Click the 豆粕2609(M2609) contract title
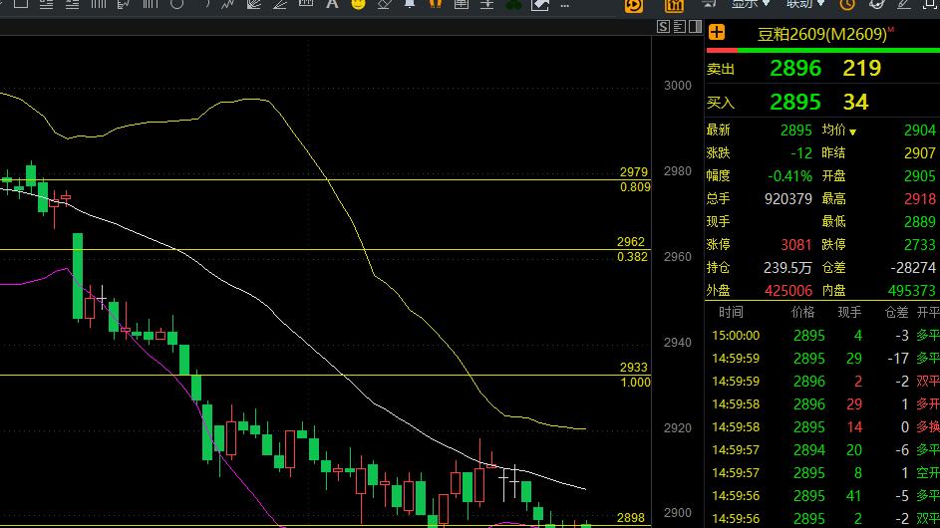Image resolution: width=940 pixels, height=528 pixels. point(821,34)
